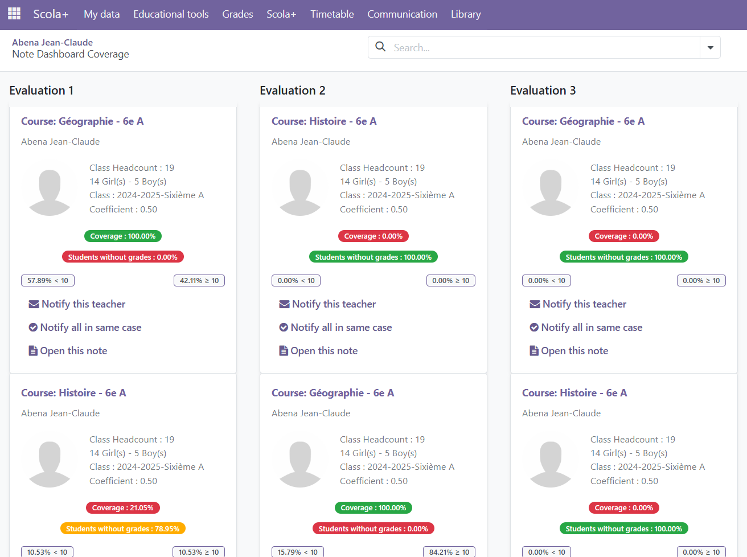Viewport: 747px width, 557px height.
Task: Click the 10.53% < 10 badge
Action: point(47,552)
